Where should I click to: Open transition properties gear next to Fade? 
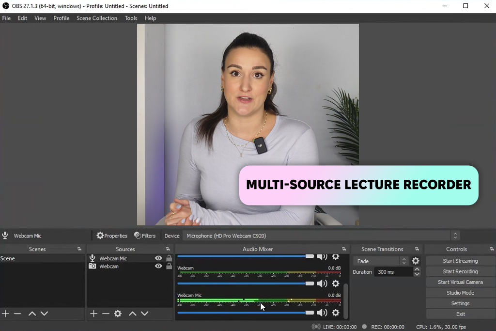click(x=416, y=261)
